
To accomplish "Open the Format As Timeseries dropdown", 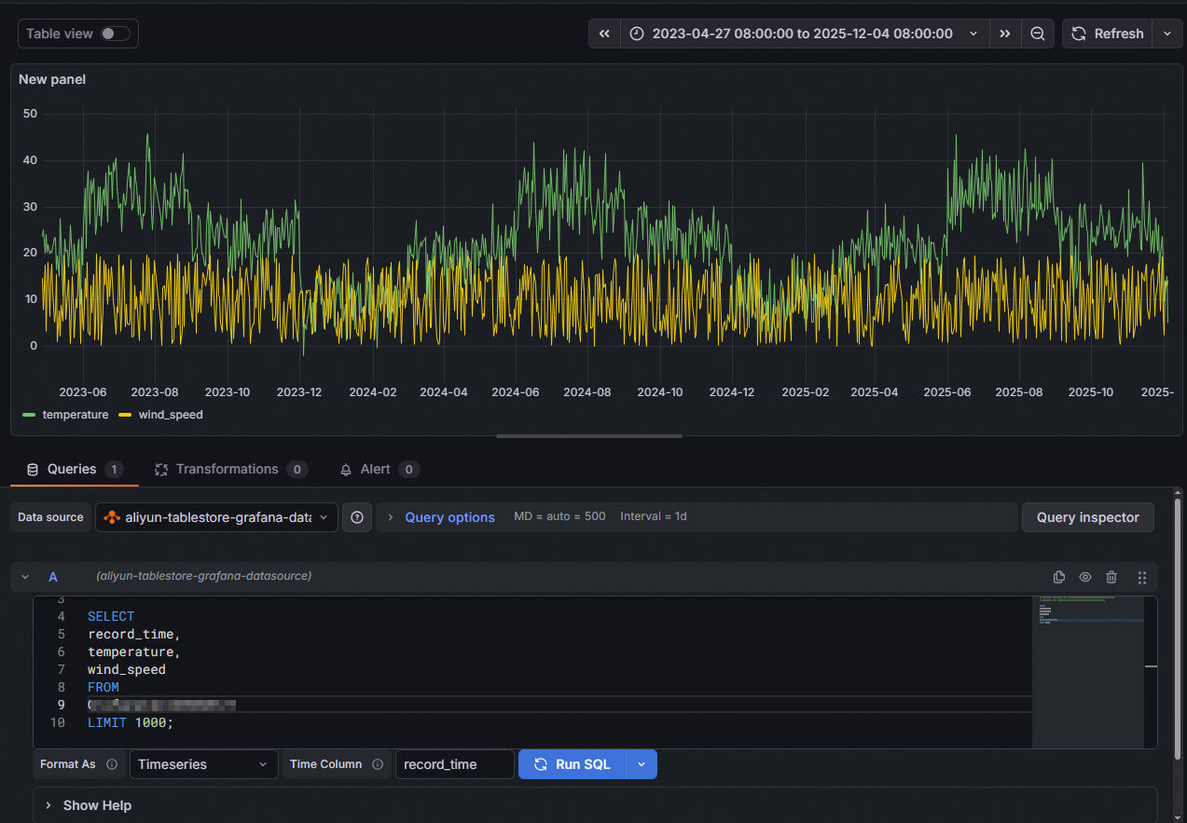I will (x=203, y=764).
